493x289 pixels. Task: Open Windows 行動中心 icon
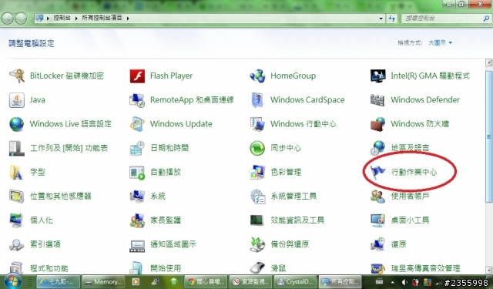click(257, 124)
